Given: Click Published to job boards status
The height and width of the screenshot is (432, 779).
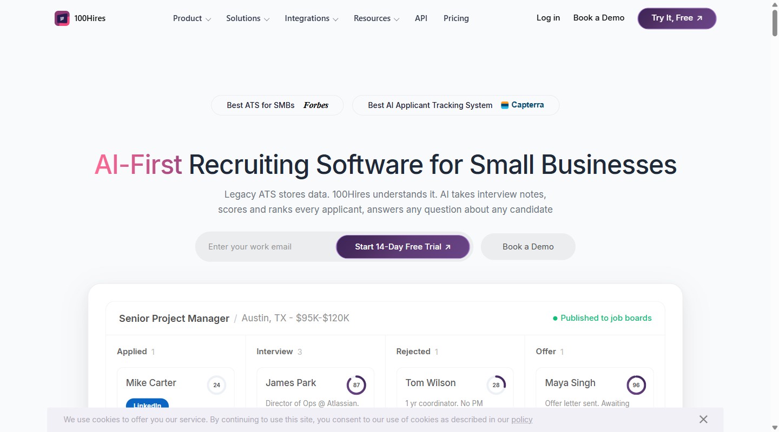Looking at the screenshot, I should point(602,318).
